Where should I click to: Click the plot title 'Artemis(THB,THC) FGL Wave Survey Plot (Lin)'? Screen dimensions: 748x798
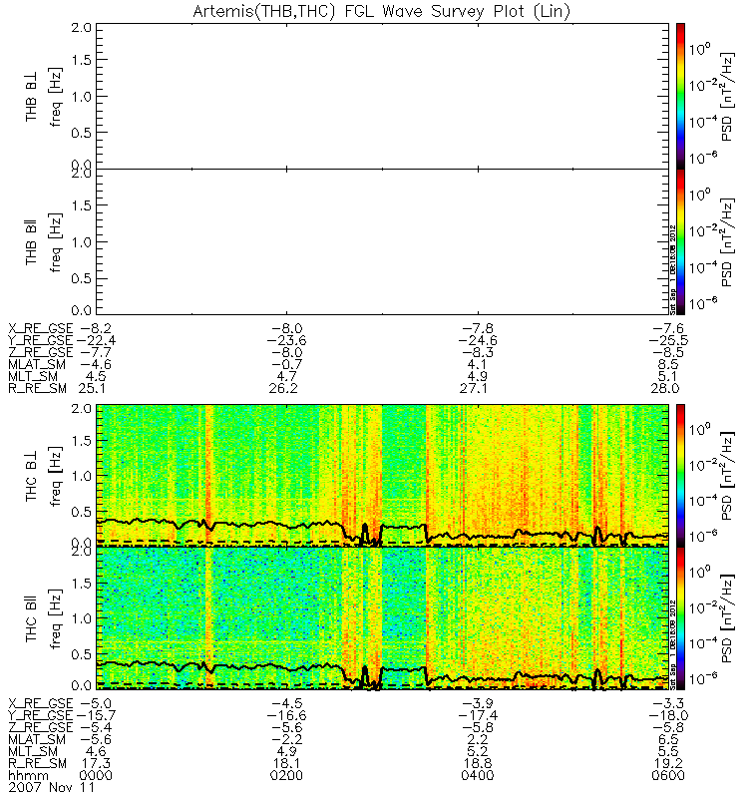tap(382, 11)
